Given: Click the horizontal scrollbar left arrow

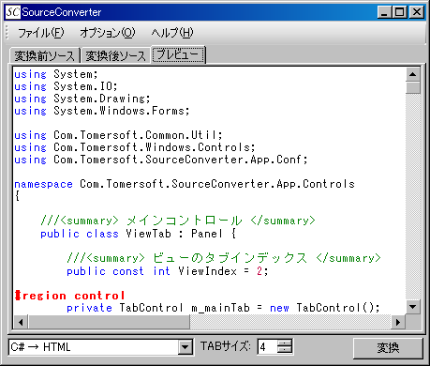Looking at the screenshot, I should coord(21,322).
